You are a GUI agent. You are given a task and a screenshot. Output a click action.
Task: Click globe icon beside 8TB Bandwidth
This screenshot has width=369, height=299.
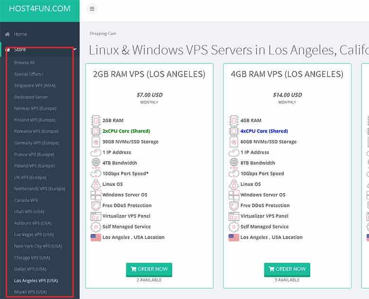coord(234,163)
